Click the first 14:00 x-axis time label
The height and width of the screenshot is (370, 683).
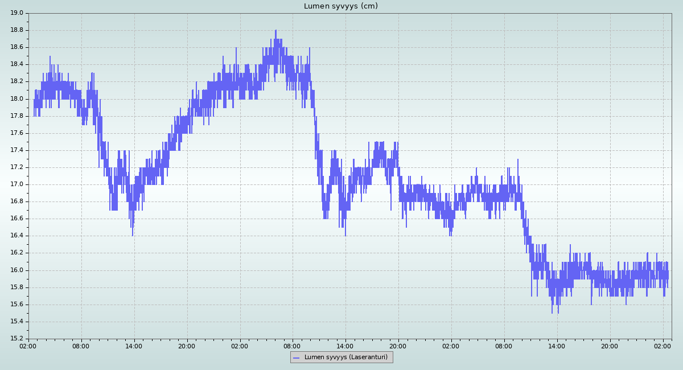(134, 346)
